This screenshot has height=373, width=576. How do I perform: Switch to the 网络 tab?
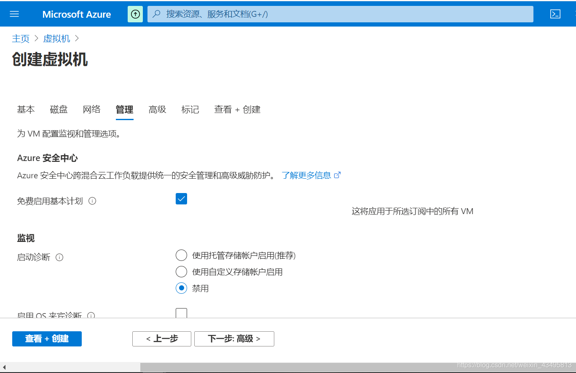pyautogui.click(x=91, y=110)
